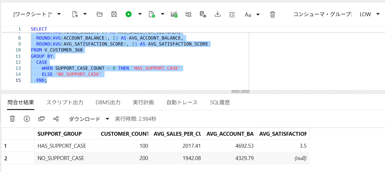Select the customer count cell 200

click(x=124, y=158)
